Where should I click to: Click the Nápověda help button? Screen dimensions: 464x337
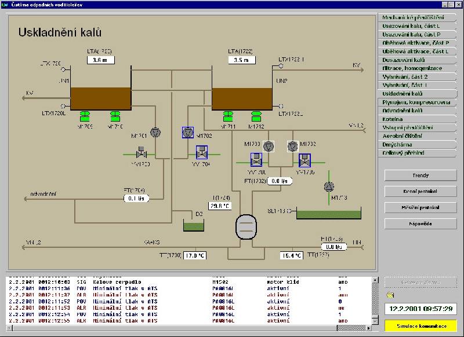[x=420, y=224]
